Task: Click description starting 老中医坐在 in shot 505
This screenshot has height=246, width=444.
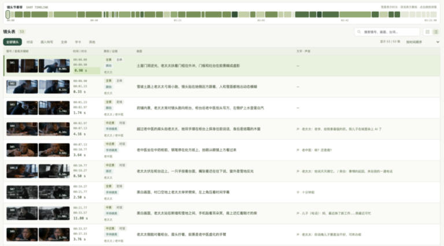Action: tap(187, 150)
